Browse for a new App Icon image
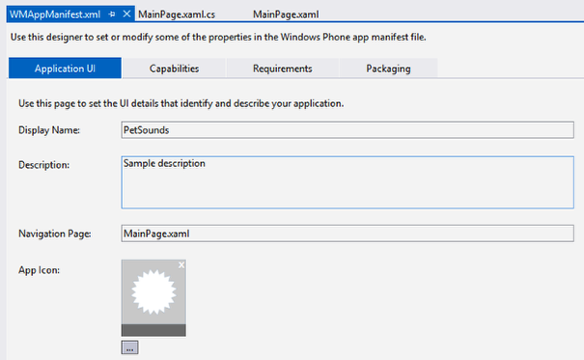The height and width of the screenshot is (360, 584). click(129, 347)
